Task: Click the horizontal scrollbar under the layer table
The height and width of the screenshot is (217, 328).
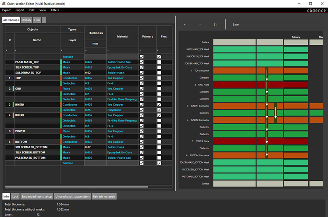Action: (x=76, y=186)
